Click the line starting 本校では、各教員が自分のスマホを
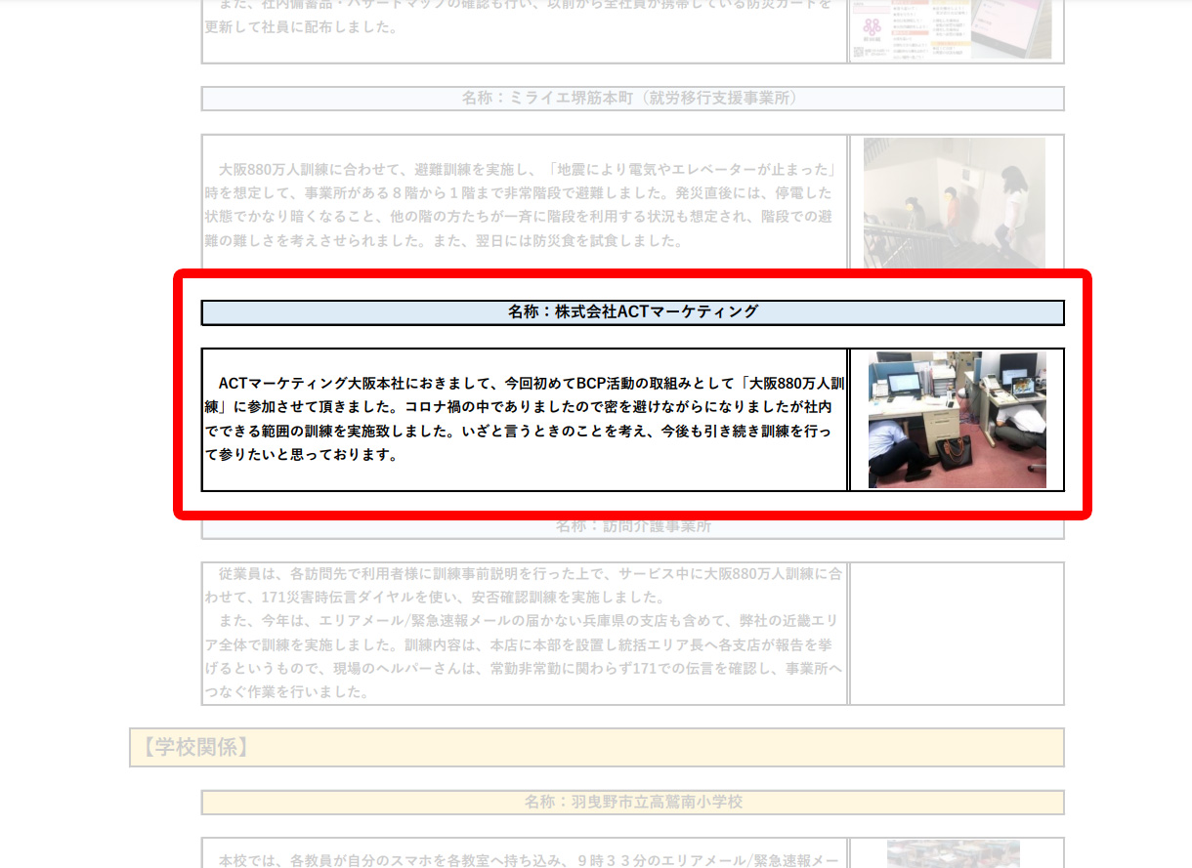1192x868 pixels. [x=529, y=860]
